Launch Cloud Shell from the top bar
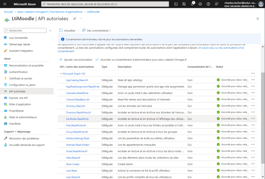Image resolution: width=265 pixels, height=179 pixels. [176, 4]
